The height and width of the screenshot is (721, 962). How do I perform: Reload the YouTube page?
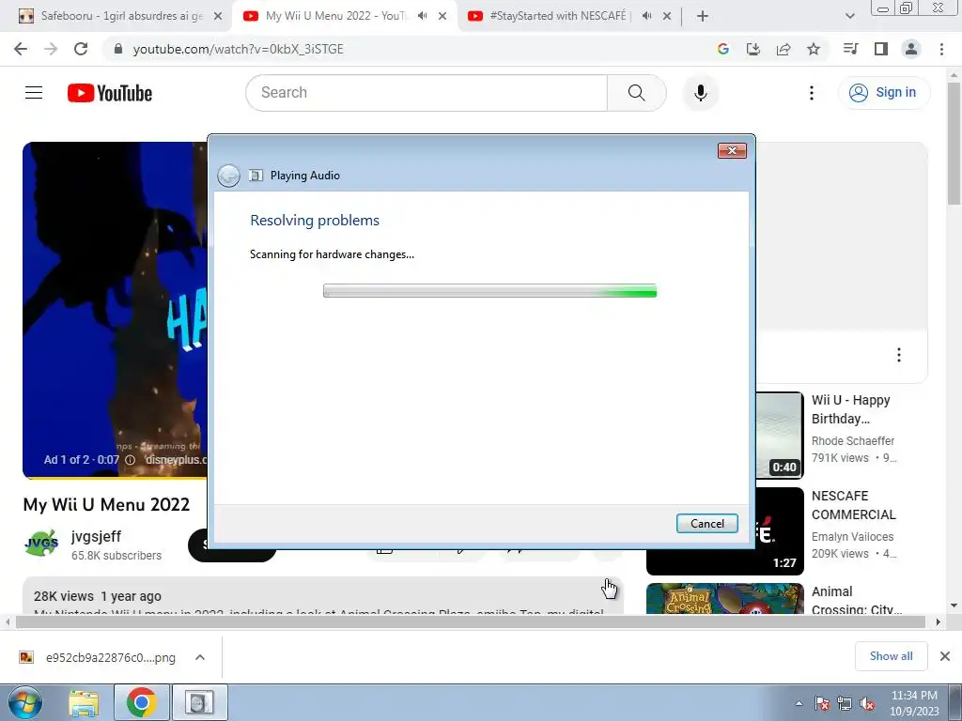(x=81, y=49)
